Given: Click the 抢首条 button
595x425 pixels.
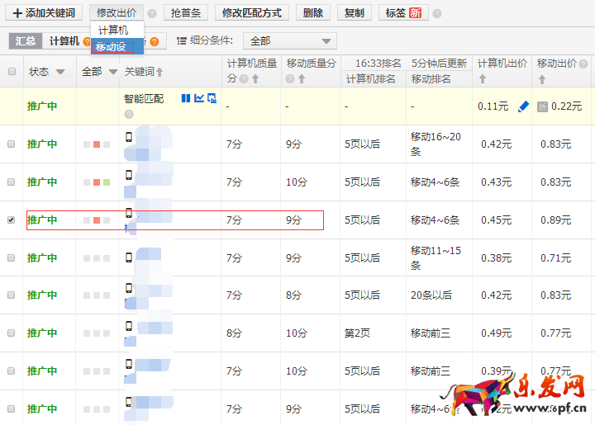Looking at the screenshot, I should pos(186,13).
